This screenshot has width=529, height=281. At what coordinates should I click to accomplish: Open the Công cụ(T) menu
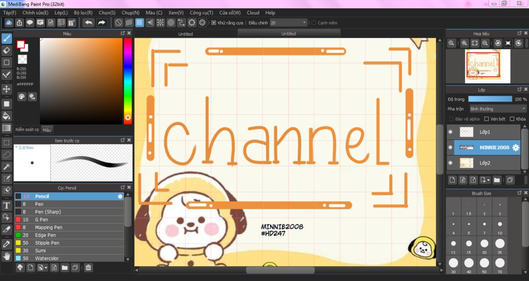coord(201,12)
